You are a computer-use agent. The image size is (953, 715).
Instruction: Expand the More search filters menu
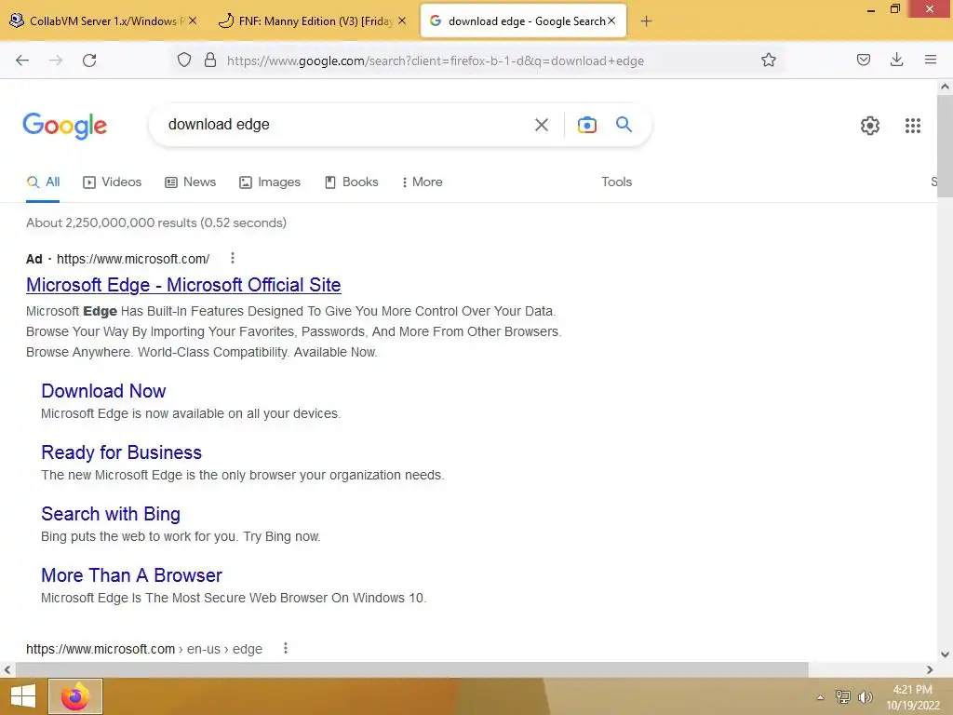coord(423,182)
